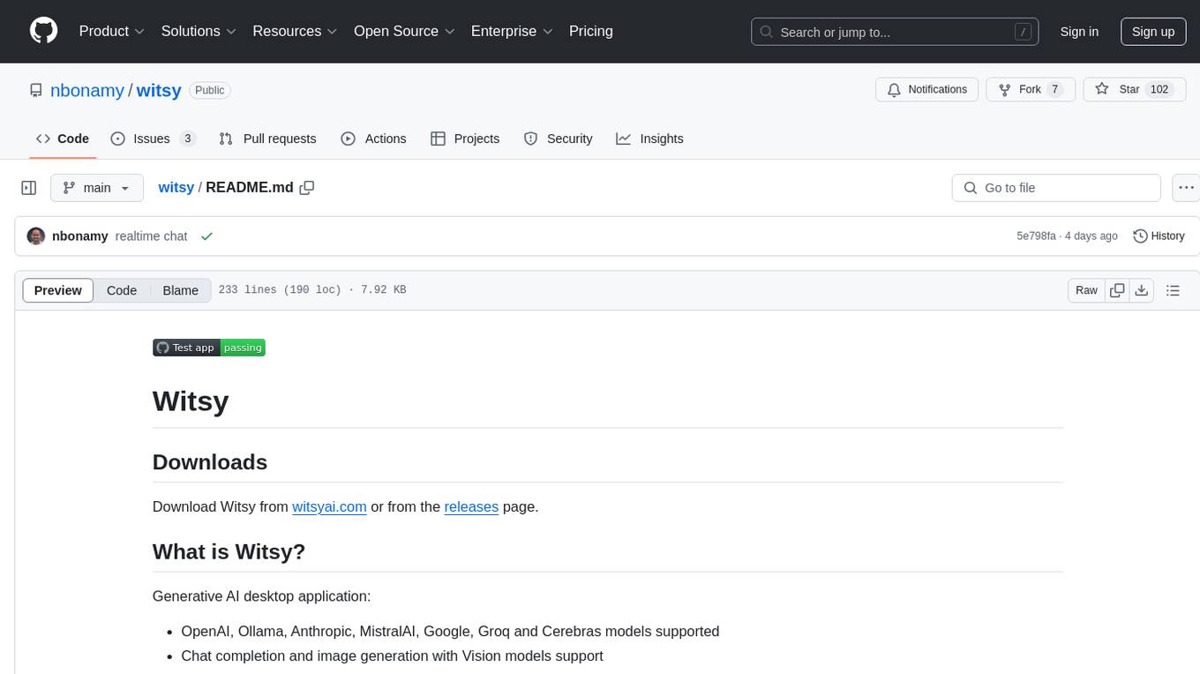Expand the Open Source menu

point(404,31)
